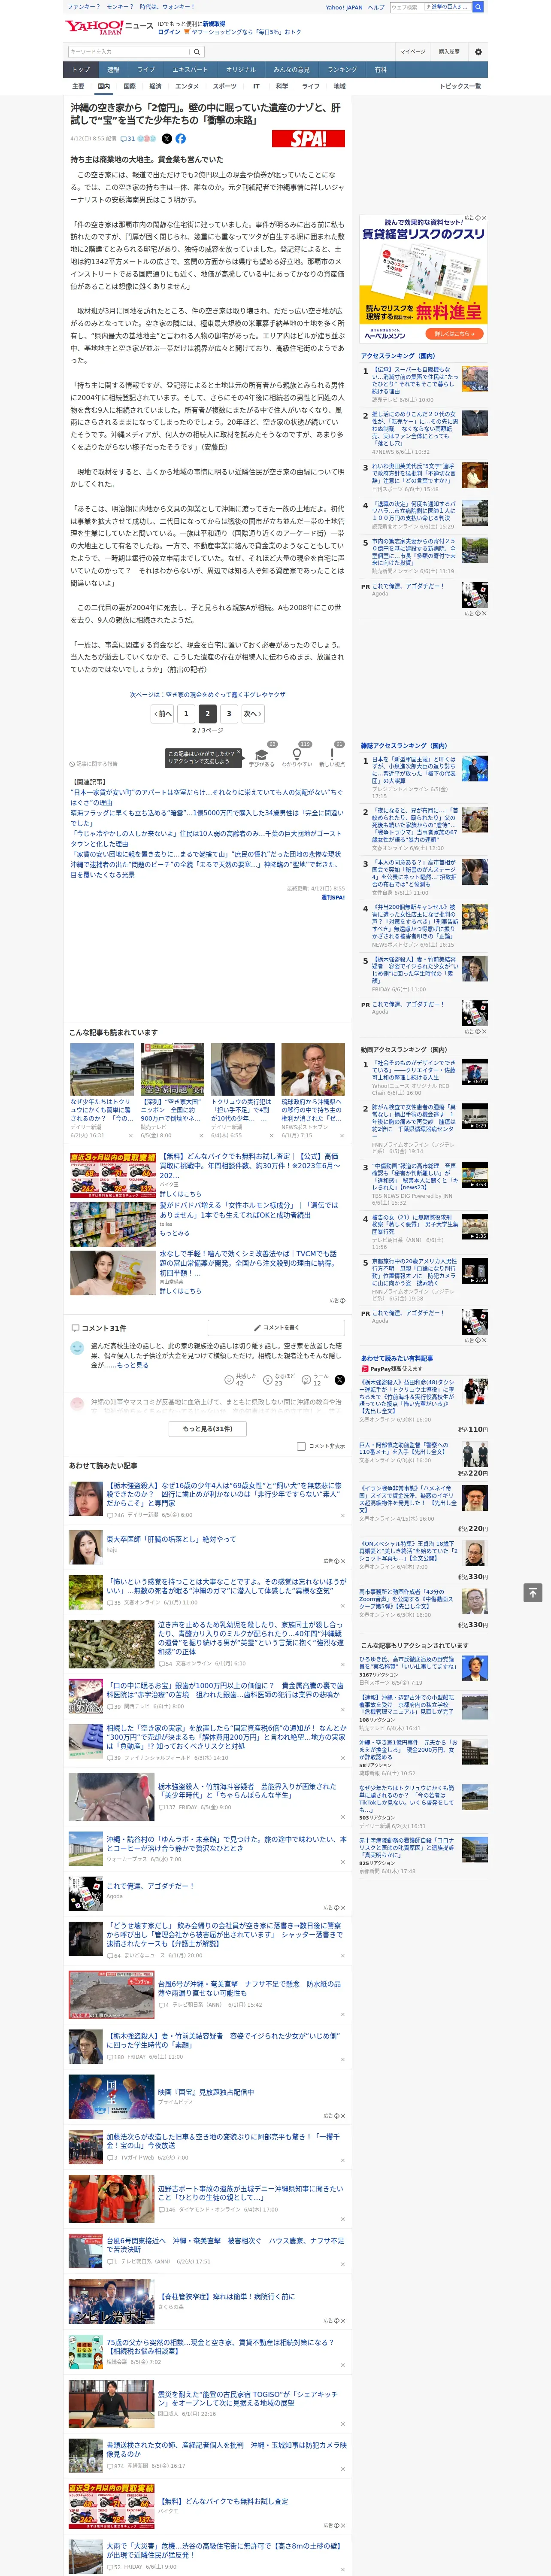
Task: Go to page 1 of the article
Action: 186,714
